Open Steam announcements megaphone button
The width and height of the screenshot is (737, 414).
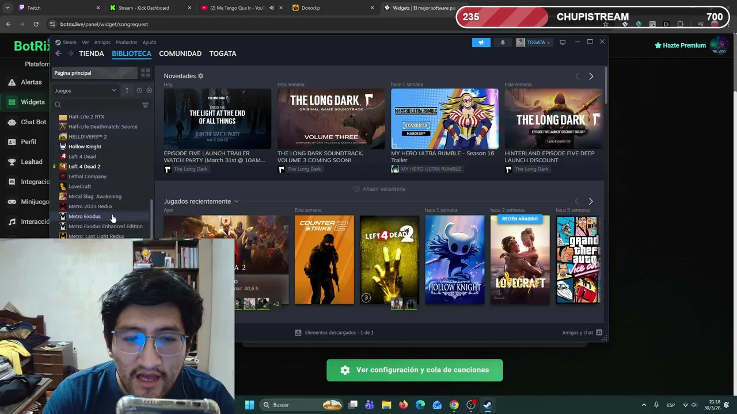pos(481,42)
